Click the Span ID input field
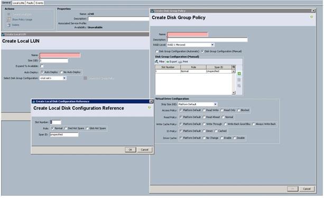The image size is (324, 198). click(x=64, y=135)
